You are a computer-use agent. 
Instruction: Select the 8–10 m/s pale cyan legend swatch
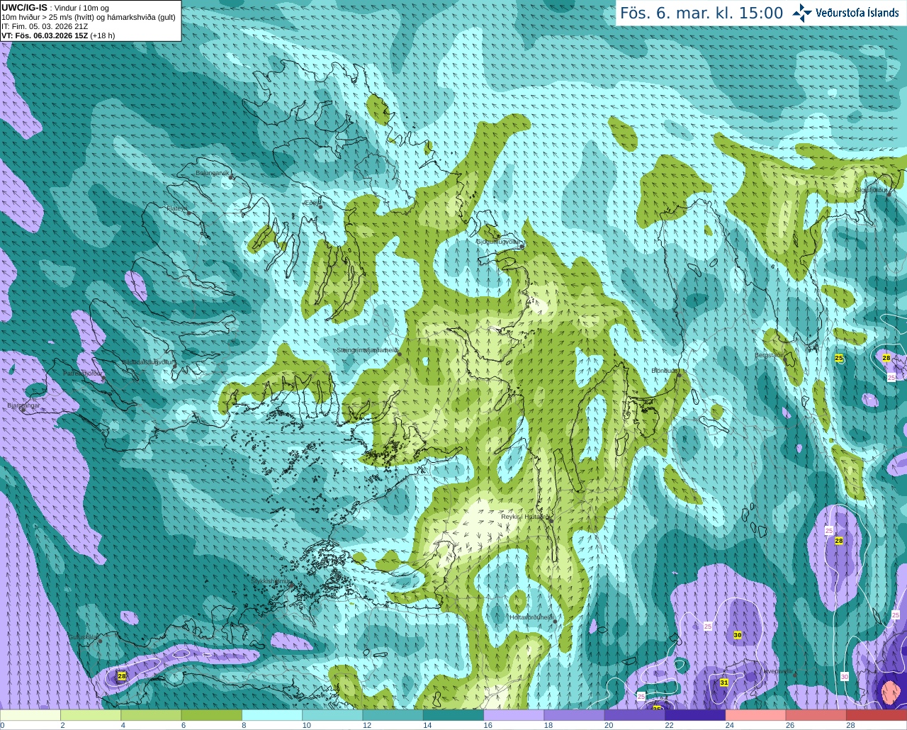point(272,715)
